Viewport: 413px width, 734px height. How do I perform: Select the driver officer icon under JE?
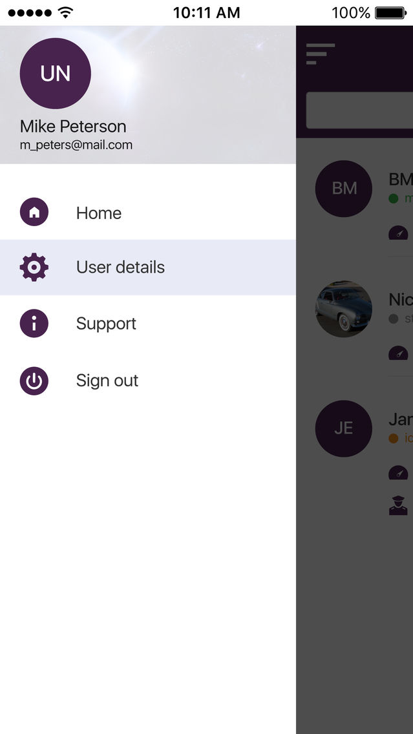click(x=398, y=505)
